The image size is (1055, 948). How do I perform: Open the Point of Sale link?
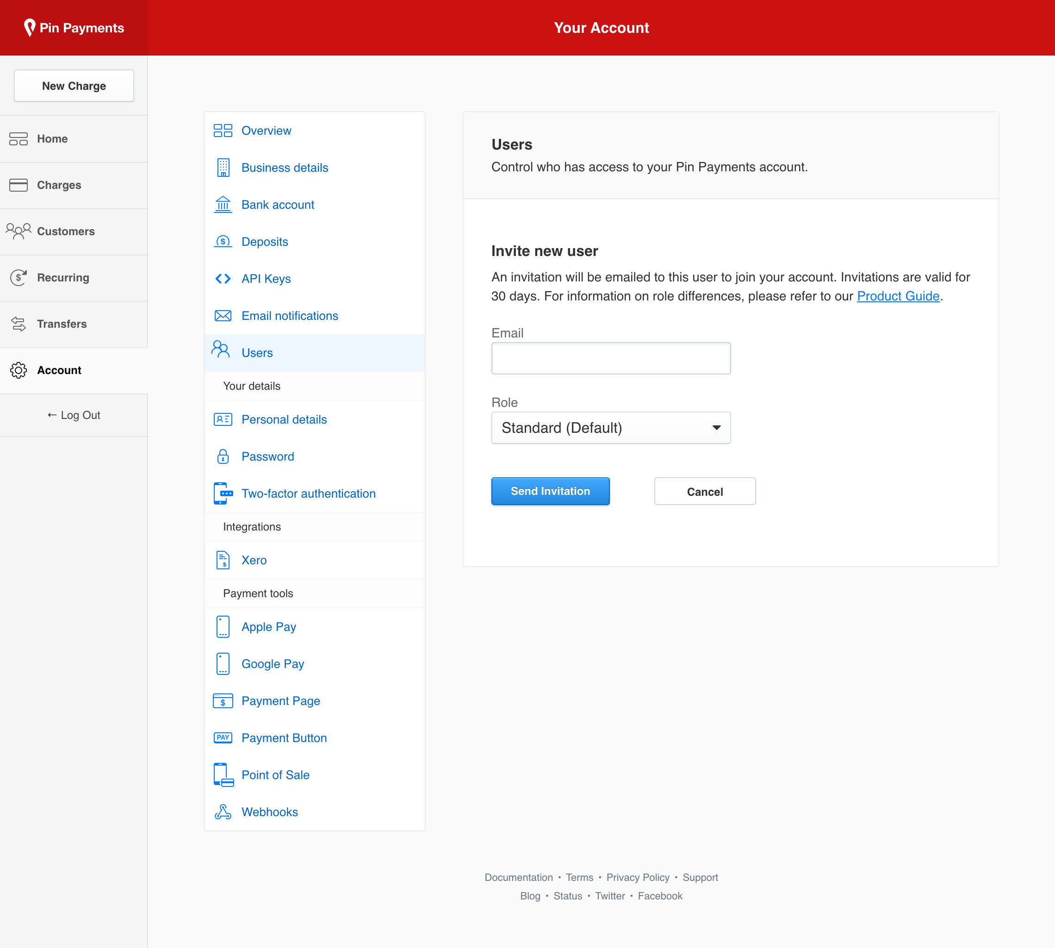(x=275, y=775)
